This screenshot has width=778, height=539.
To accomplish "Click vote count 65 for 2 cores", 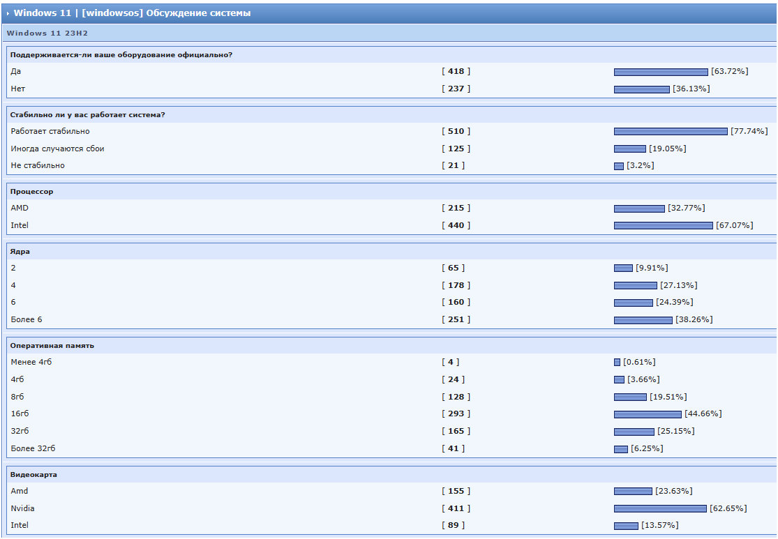I will point(454,268).
